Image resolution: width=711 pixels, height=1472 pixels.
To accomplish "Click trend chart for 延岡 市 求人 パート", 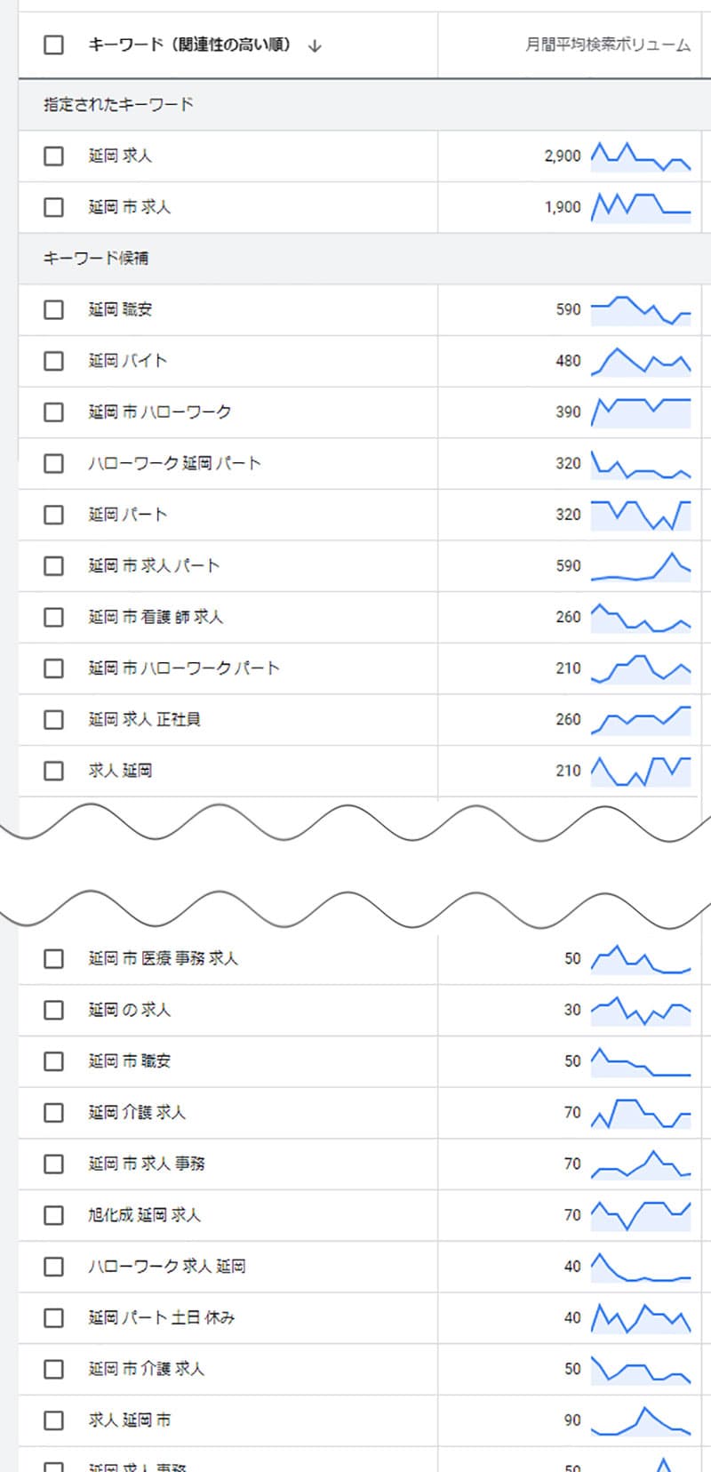I will pyautogui.click(x=641, y=566).
